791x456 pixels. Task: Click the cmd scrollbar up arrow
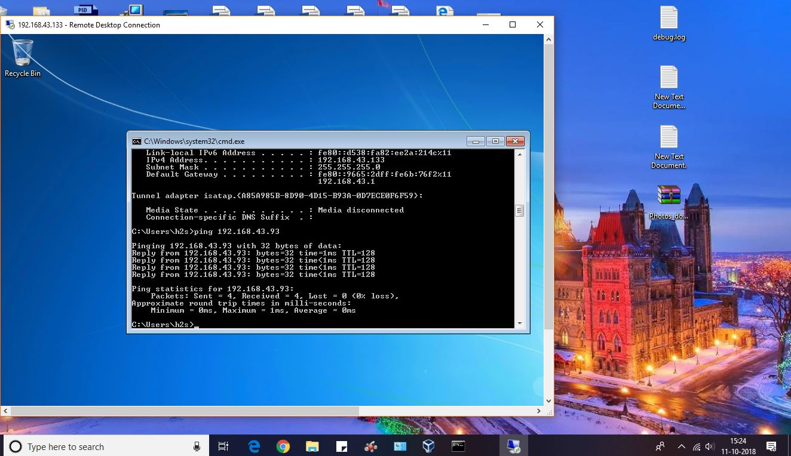click(520, 154)
